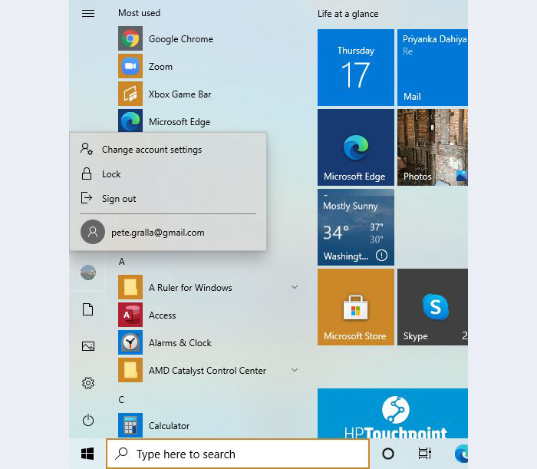Open Microsoft Edge tile
Viewport: 537px width, 469px height.
(356, 147)
